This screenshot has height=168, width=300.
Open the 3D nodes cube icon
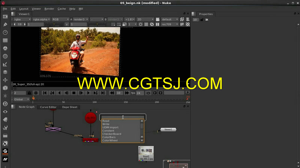pyautogui.click(x=5, y=88)
